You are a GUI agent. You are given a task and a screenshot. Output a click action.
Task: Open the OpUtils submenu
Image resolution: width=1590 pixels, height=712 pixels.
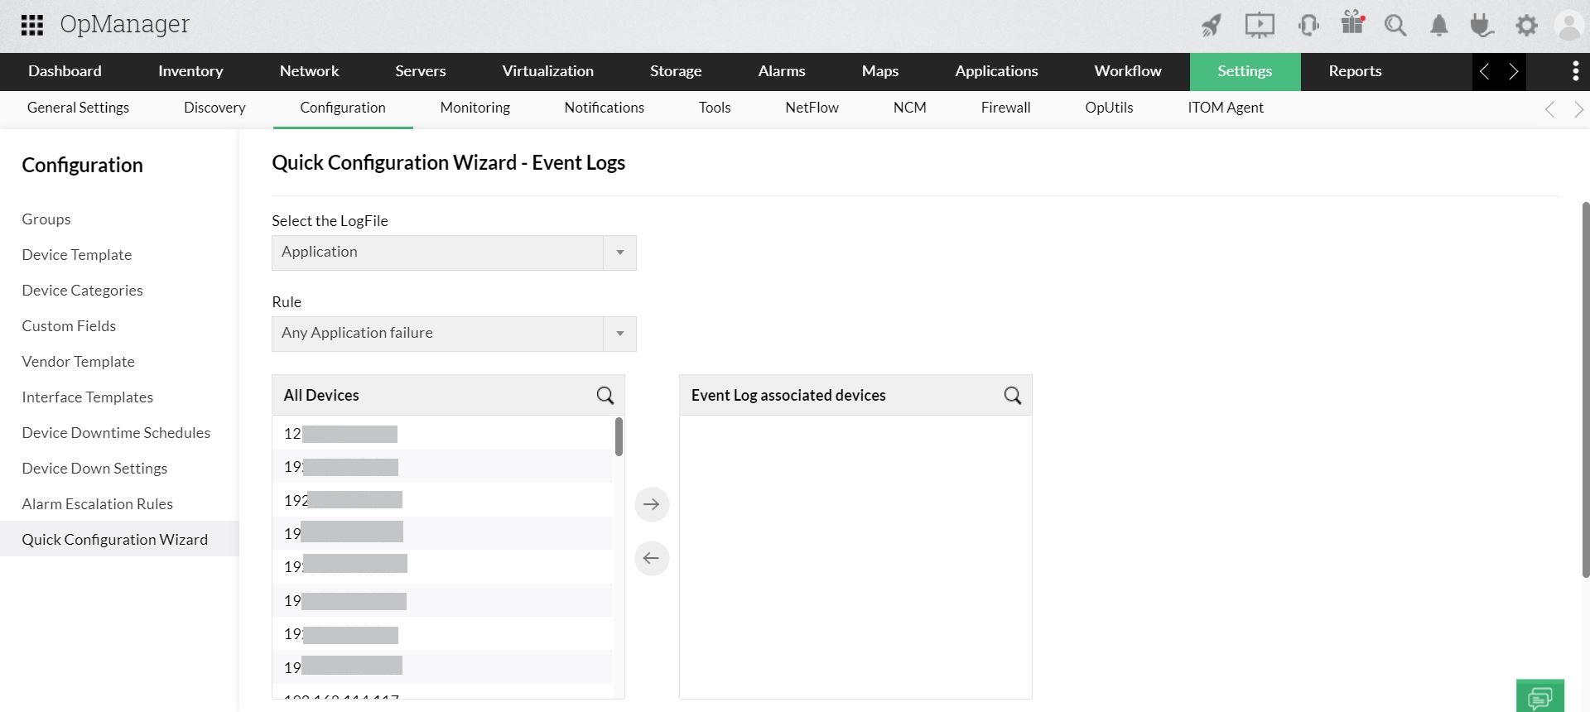click(1109, 108)
